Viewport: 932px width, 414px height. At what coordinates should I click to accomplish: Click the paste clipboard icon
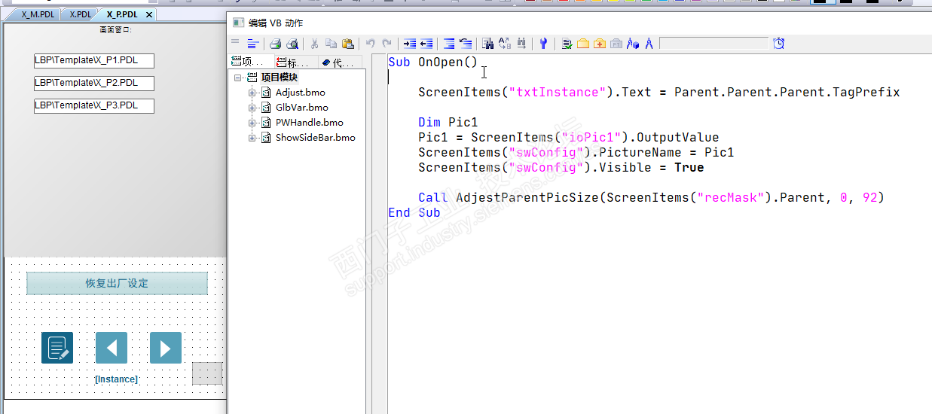tap(348, 44)
